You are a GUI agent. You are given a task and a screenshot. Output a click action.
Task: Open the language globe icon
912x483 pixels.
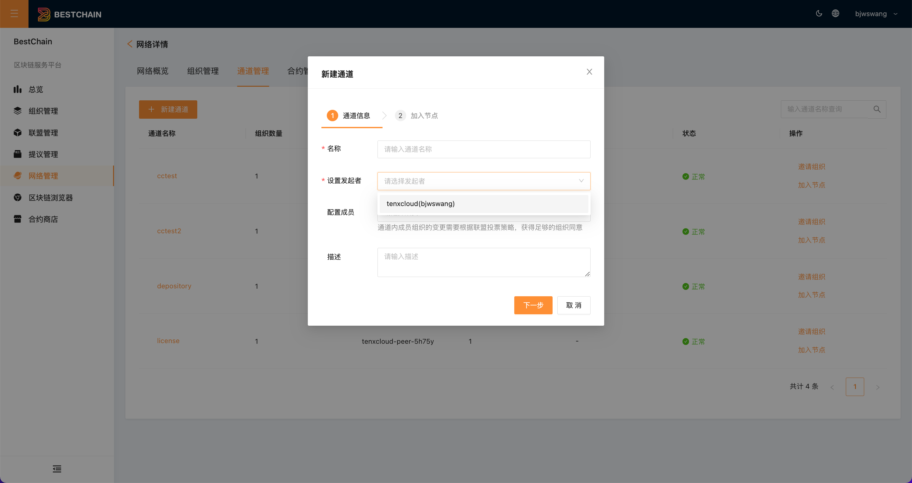pos(836,13)
